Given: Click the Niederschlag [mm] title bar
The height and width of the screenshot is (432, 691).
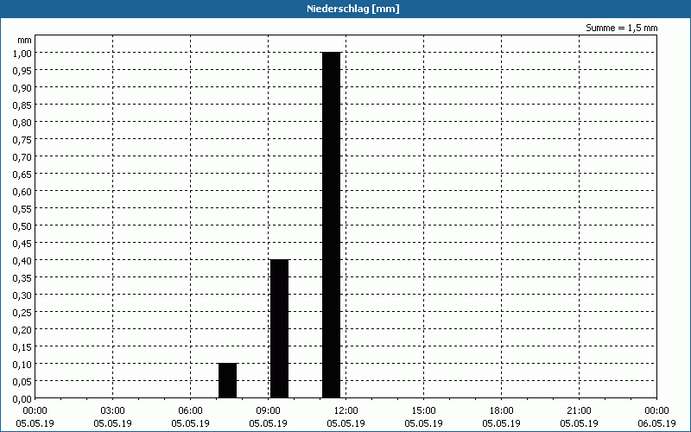Looking at the screenshot, I should point(345,9).
